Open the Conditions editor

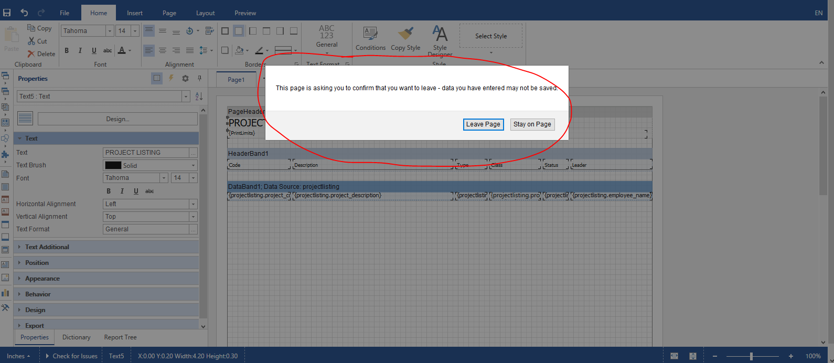click(370, 39)
